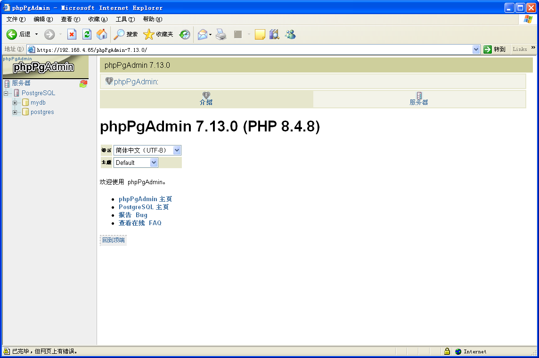Click the 回到顶端 link
This screenshot has height=358, width=539.
click(x=114, y=240)
